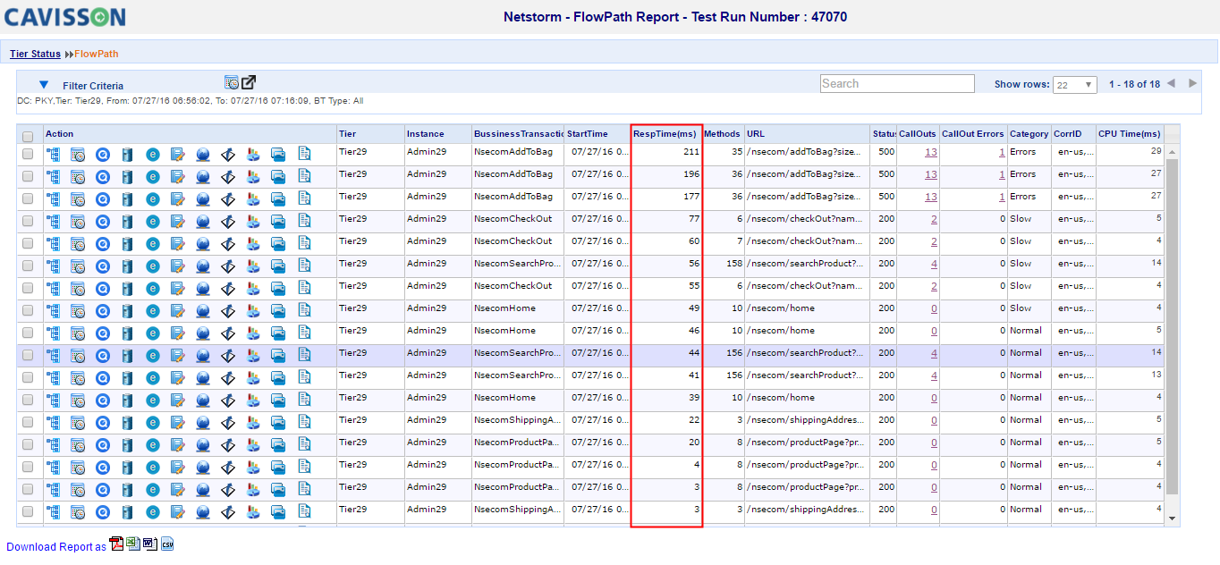Sort by the CPU Time(ms) column header
This screenshot has width=1220, height=565.
click(1130, 134)
